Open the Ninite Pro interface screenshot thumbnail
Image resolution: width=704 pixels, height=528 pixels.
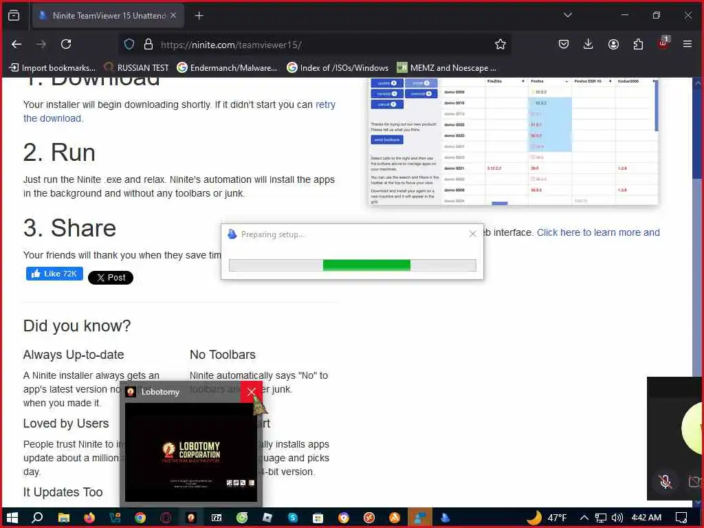point(513,142)
